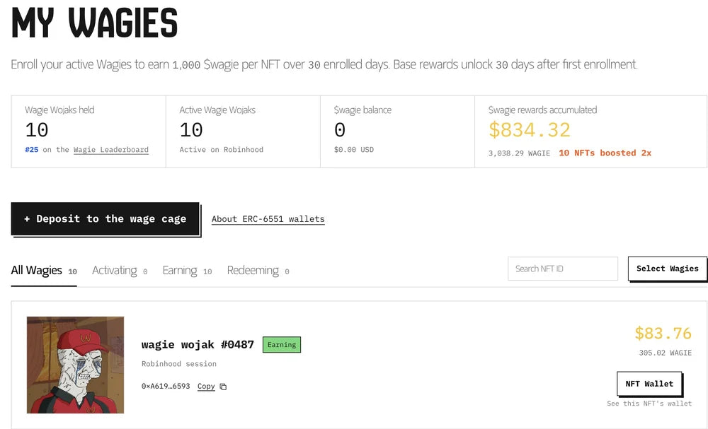Open About ERC-6551 wallets link
The height and width of the screenshot is (429, 708).
pyautogui.click(x=268, y=219)
